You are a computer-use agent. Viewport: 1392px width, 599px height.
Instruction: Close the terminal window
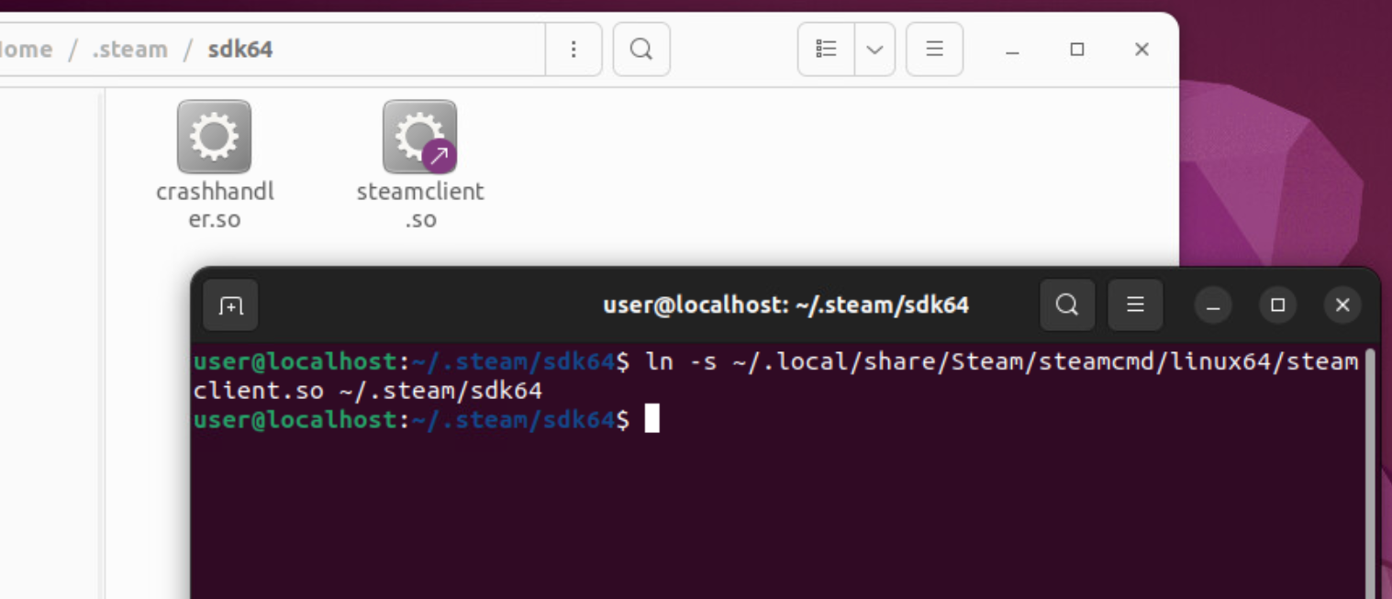coord(1342,305)
